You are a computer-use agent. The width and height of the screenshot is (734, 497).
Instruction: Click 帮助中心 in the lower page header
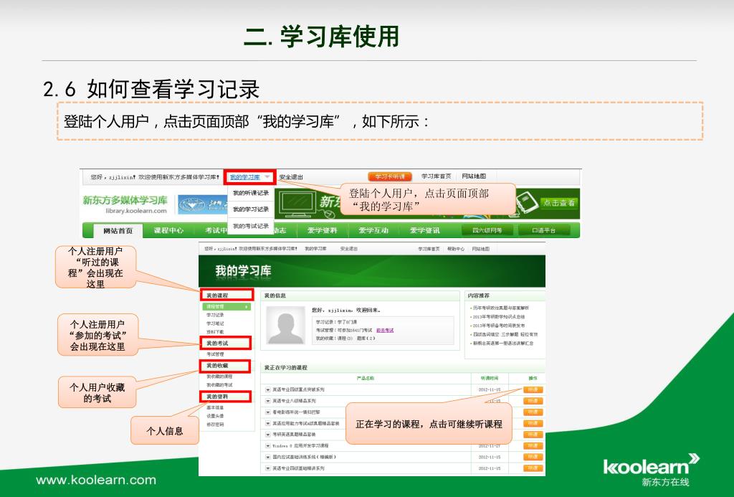point(455,249)
